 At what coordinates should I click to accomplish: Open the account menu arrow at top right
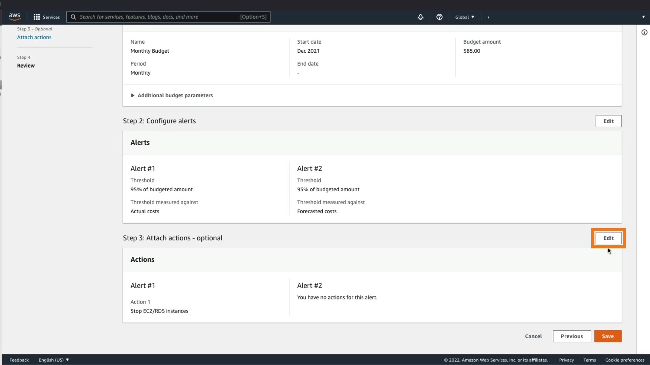click(643, 17)
